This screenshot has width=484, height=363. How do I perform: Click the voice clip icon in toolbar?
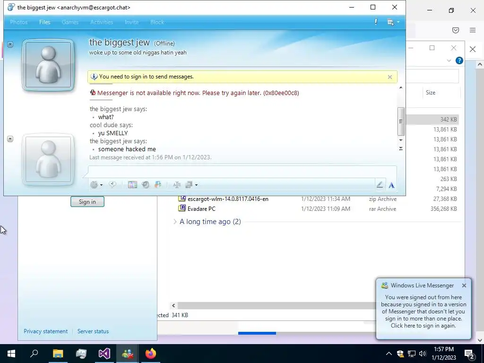158,185
